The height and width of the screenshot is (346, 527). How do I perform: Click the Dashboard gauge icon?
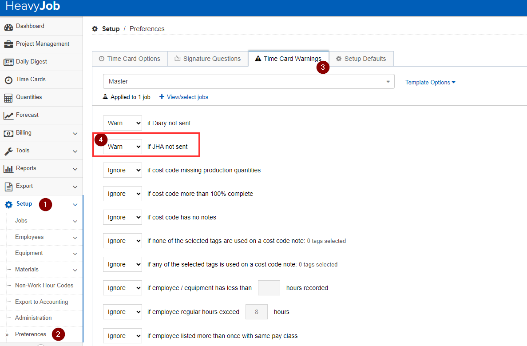click(8, 27)
